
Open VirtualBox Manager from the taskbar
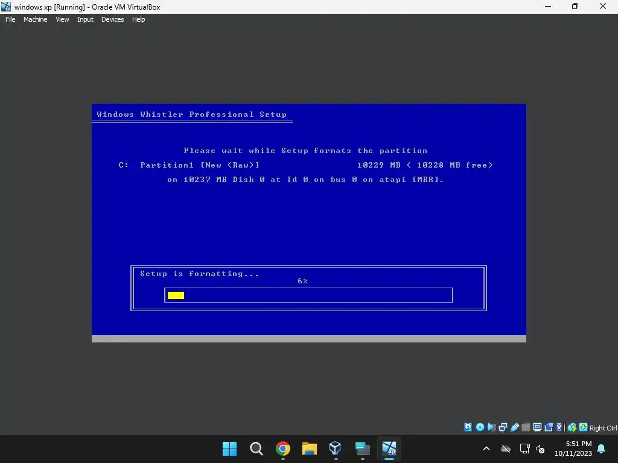pyautogui.click(x=336, y=448)
